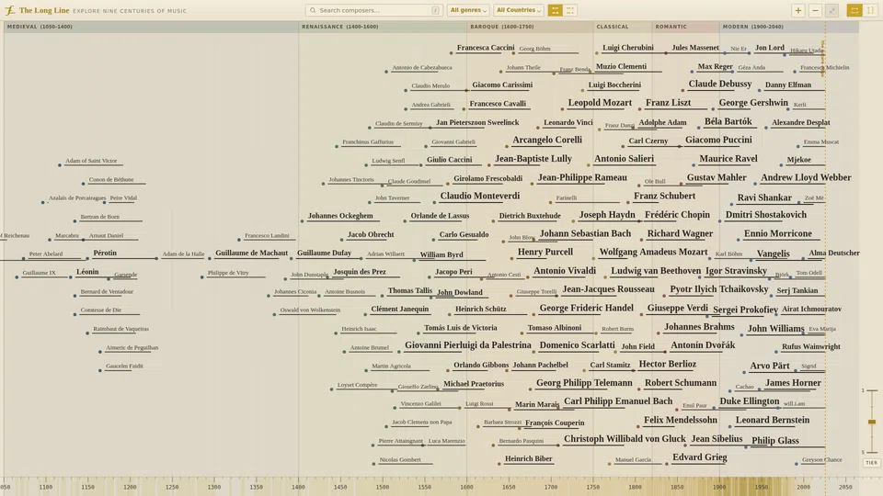Image resolution: width=883 pixels, height=496 pixels.
Task: Open Andrew Lloyd Webber's entry
Action: 806,177
